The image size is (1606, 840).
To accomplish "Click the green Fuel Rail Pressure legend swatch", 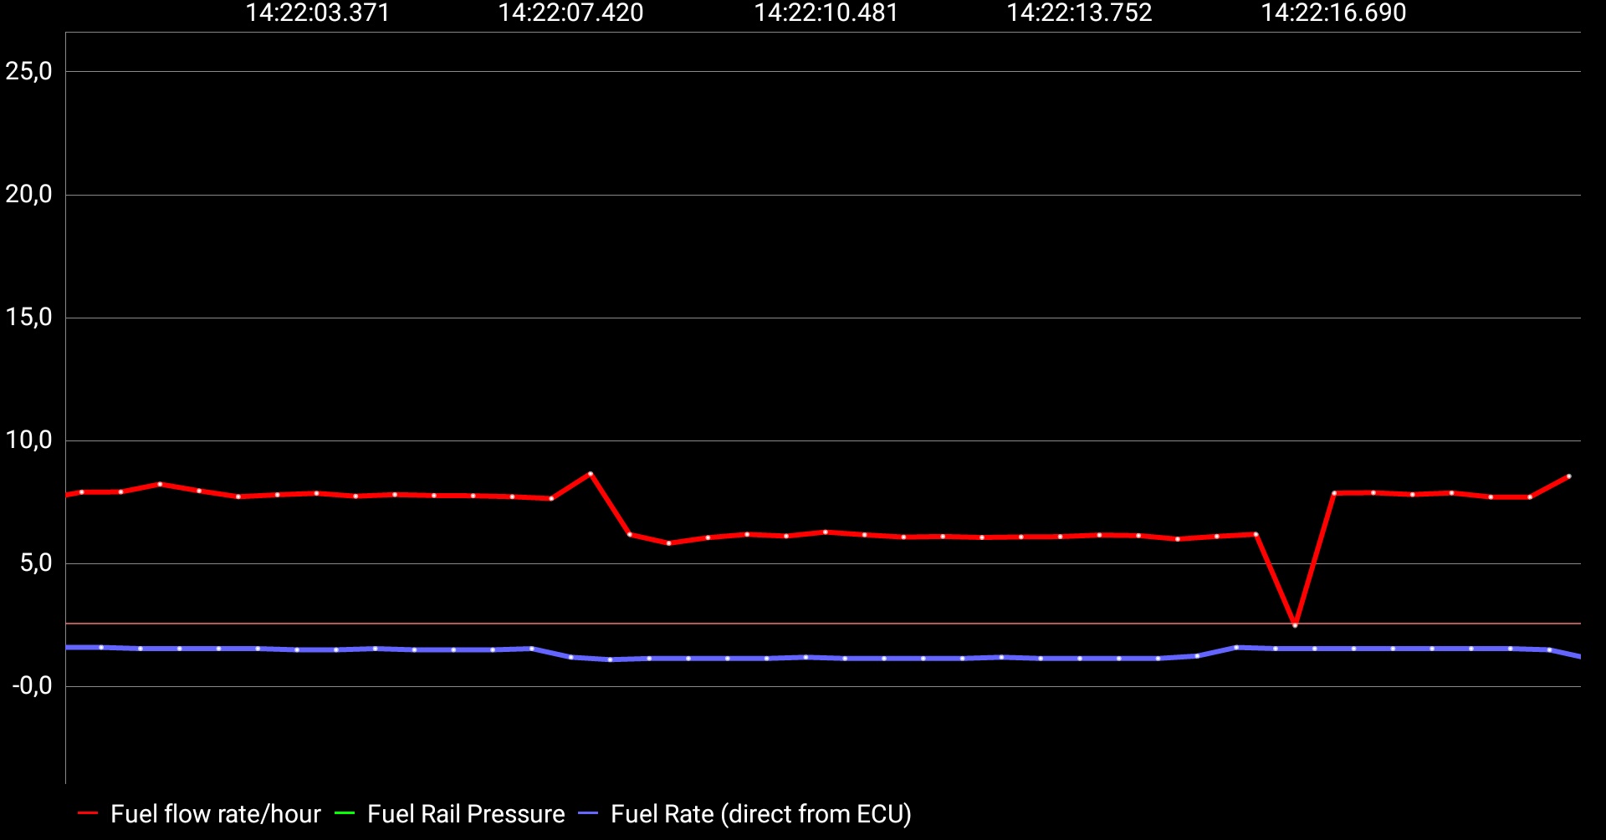I will pos(345,813).
